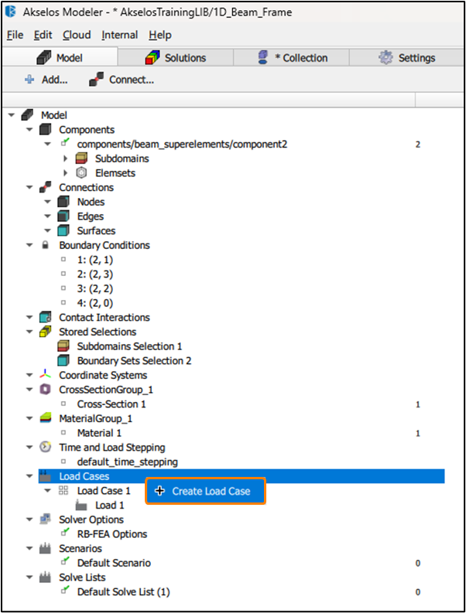Viewport: 466px width, 613px height.
Task: Collapse the root Model tree node
Action: click(x=12, y=115)
